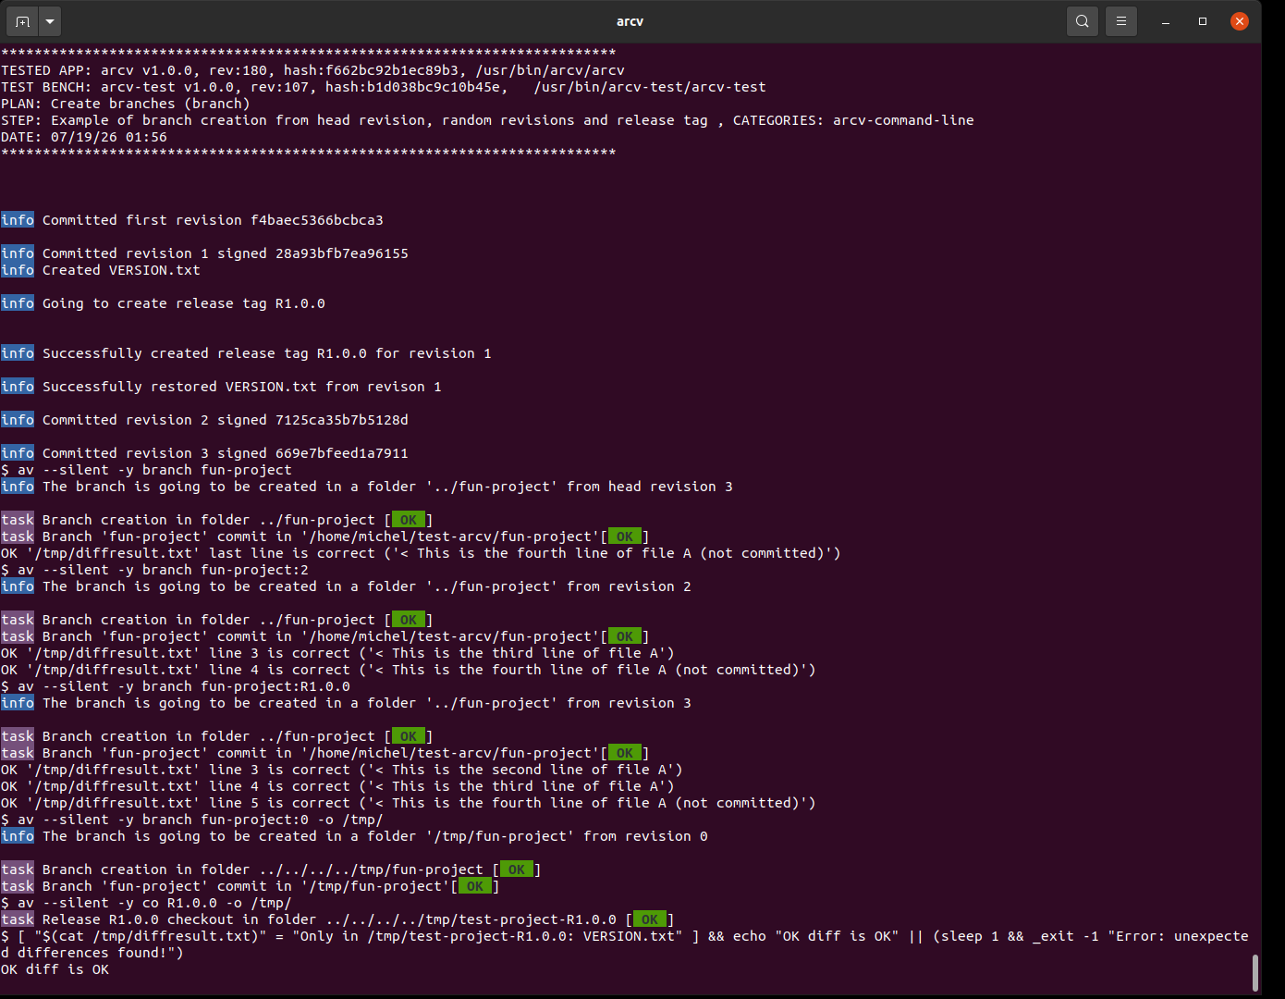The height and width of the screenshot is (999, 1285).
Task: Click the terminal scrollbar handle
Action: pyautogui.click(x=1254, y=973)
